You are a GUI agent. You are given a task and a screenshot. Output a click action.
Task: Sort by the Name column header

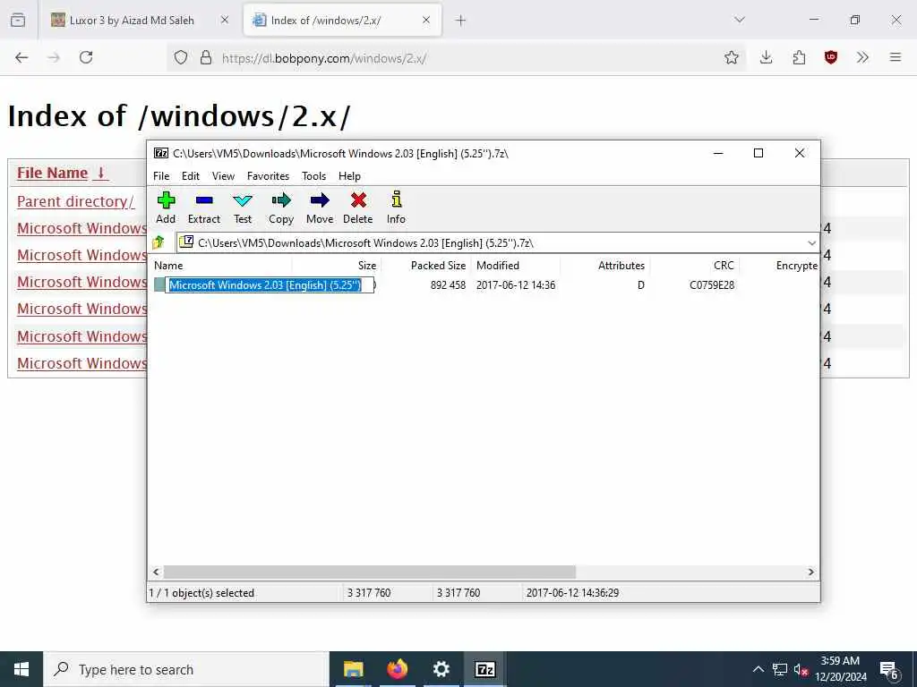tap(220, 265)
